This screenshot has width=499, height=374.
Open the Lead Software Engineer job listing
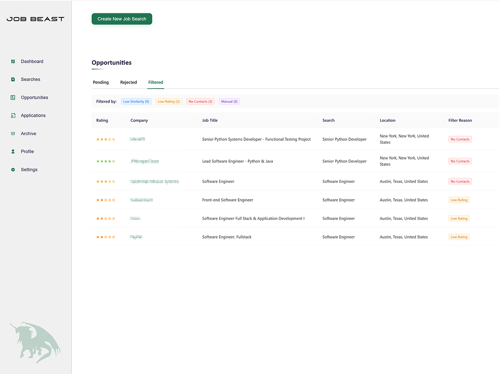tap(237, 161)
